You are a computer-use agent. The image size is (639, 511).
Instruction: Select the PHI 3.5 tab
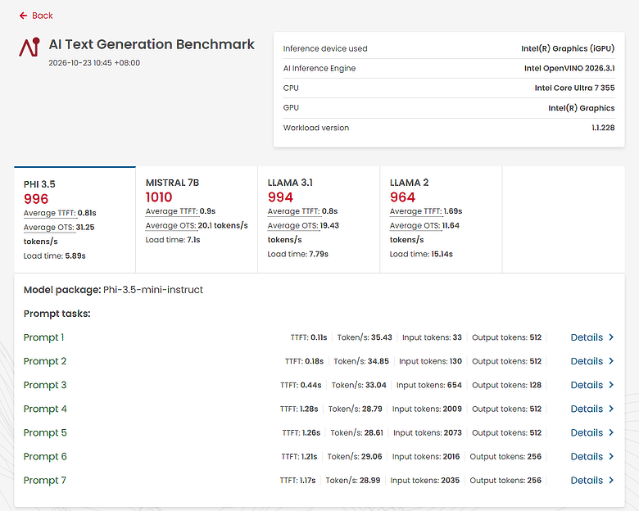tap(75, 219)
